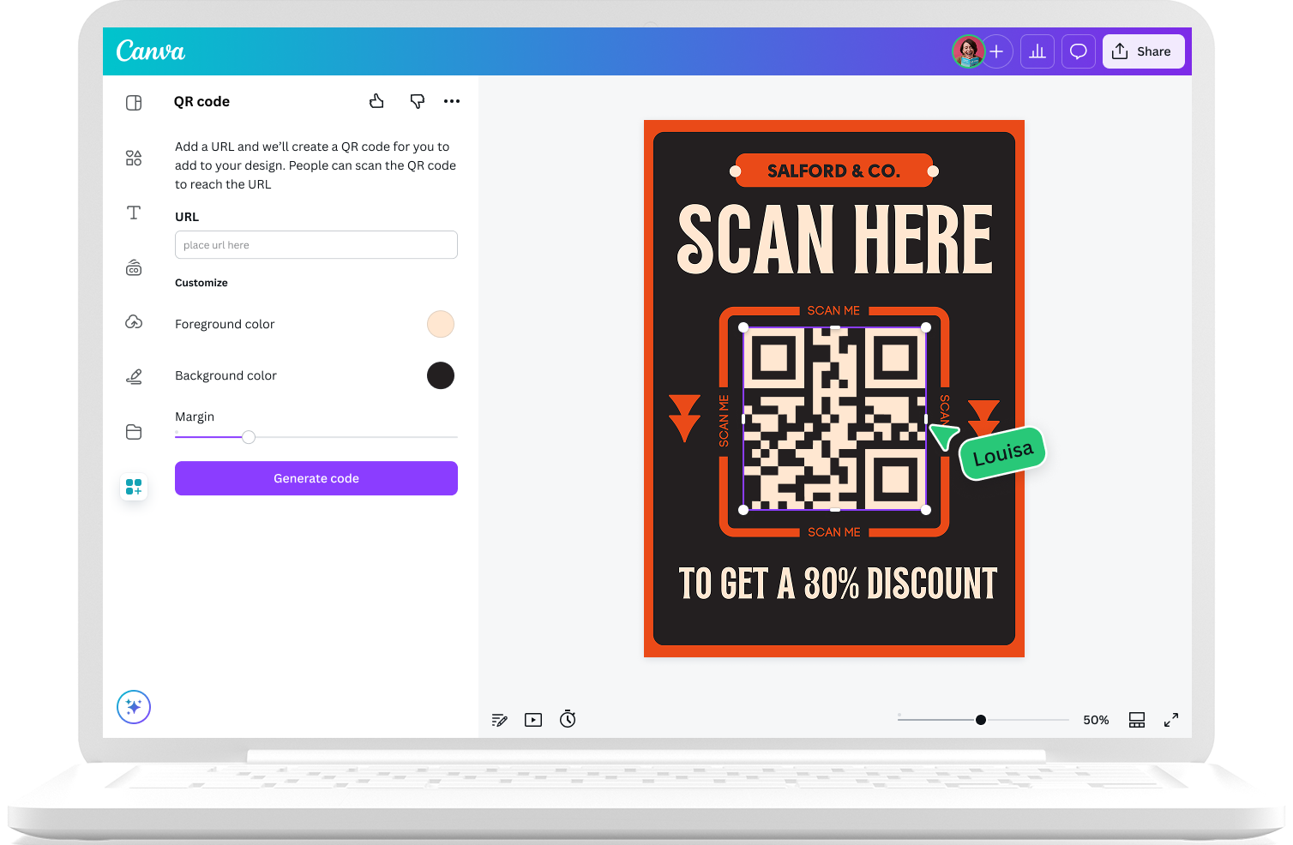Viewport: 1293px width, 845px height.
Task: Click the Canva logo home link
Action: 151,51
